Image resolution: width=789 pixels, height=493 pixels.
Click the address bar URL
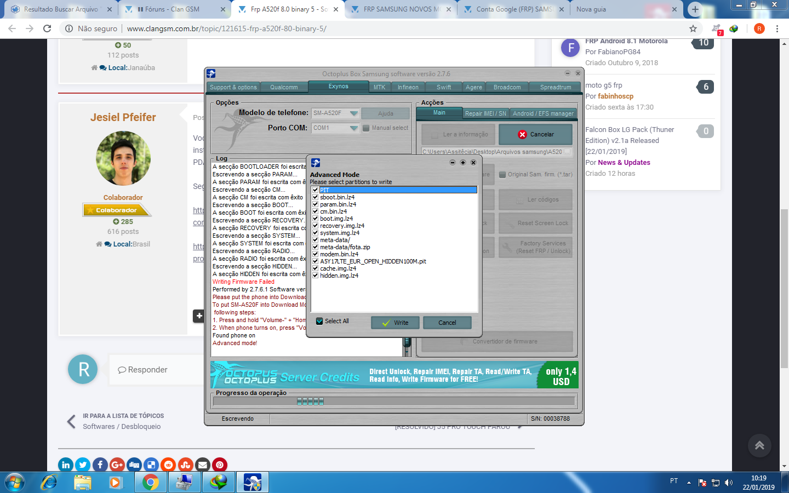(x=226, y=28)
